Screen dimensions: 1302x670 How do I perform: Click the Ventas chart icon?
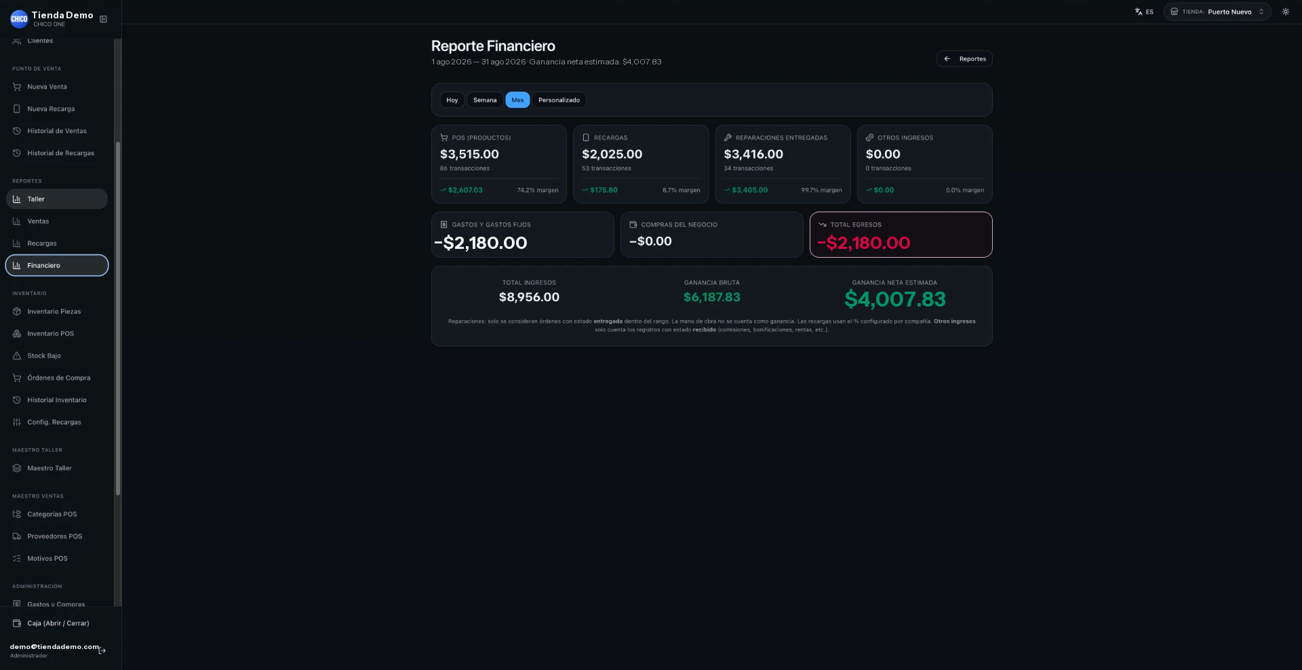17,222
